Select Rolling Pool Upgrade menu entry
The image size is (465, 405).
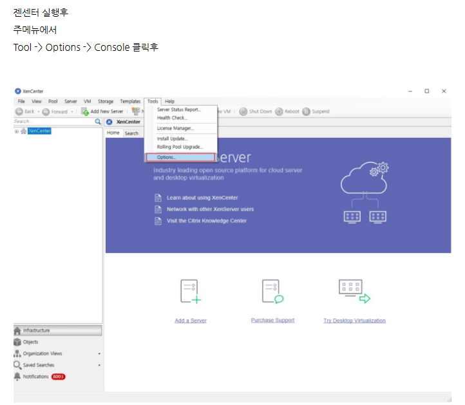181,147
